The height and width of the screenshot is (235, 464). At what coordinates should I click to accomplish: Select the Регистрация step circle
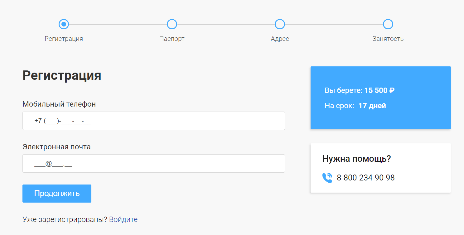(x=64, y=24)
